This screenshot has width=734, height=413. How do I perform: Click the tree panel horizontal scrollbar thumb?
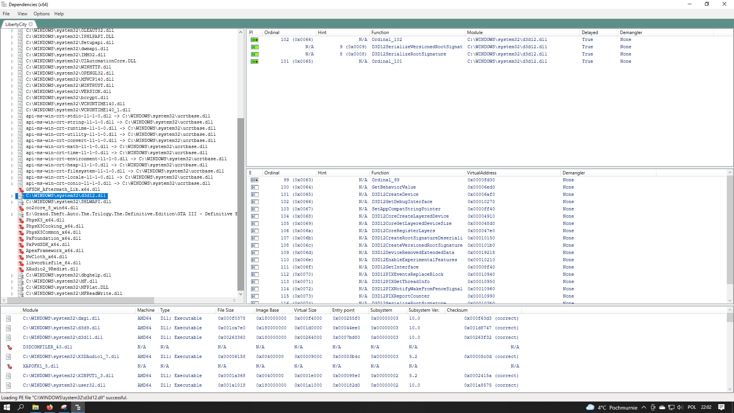pos(80,300)
